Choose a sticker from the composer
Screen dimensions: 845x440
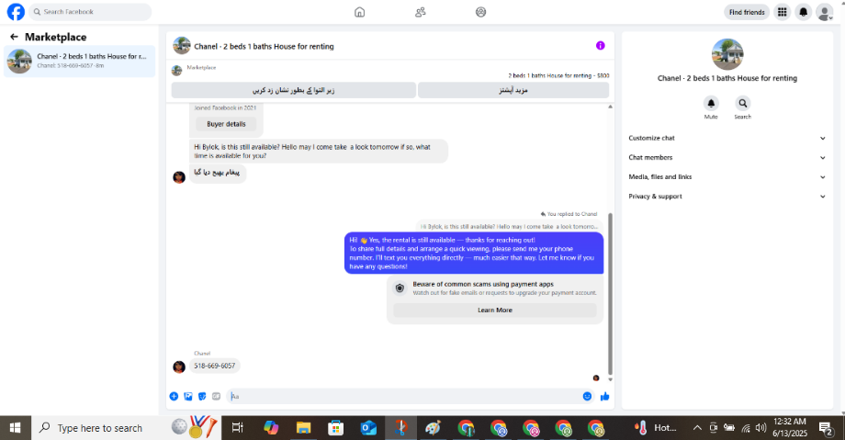coord(202,396)
